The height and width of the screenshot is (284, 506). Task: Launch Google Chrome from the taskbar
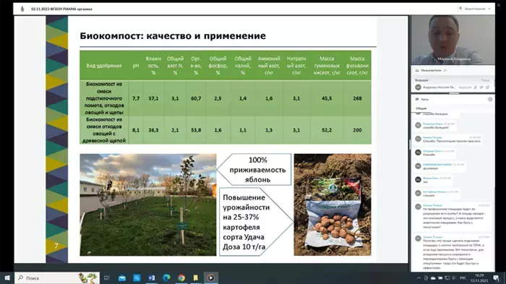pos(181,278)
